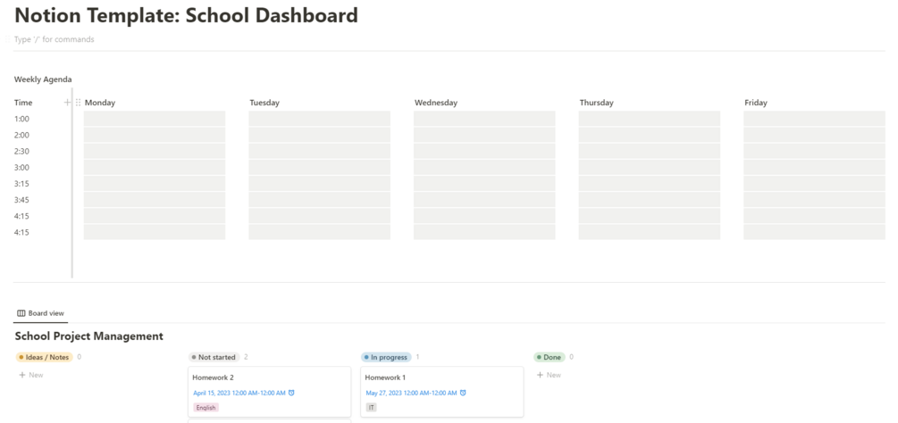
Task: Click the count '0' next to Ideas / Notes
Action: [x=79, y=357]
